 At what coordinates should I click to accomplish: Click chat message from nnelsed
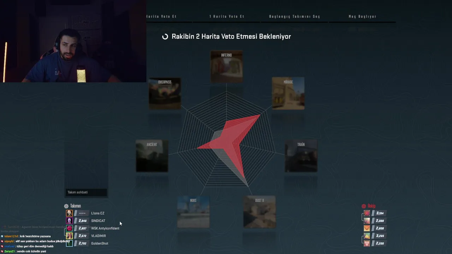point(27,246)
